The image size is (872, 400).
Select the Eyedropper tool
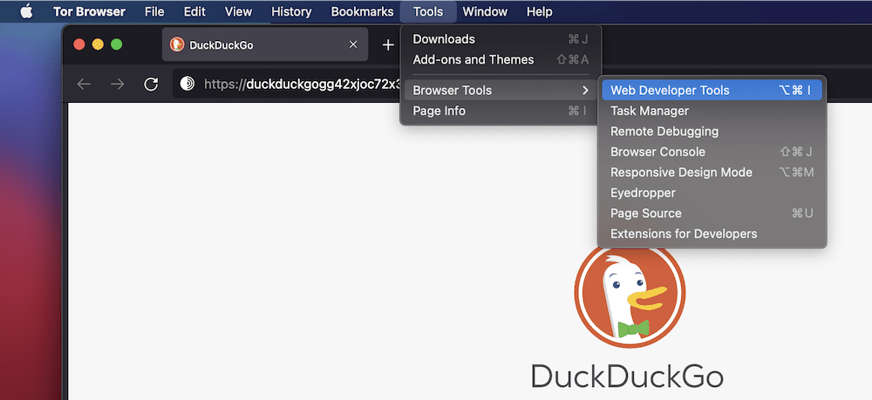pos(643,193)
